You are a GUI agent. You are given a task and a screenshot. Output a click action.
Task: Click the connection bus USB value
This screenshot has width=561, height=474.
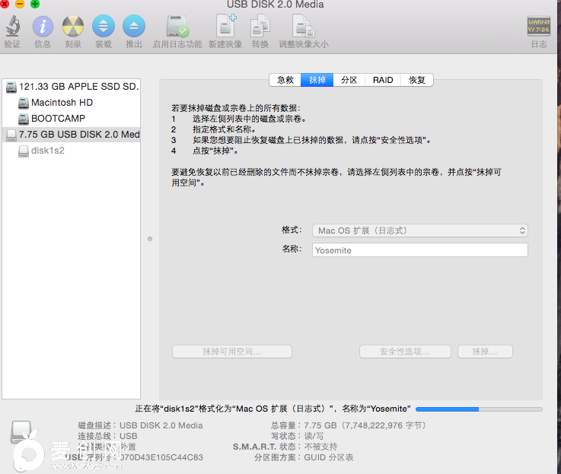point(128,436)
